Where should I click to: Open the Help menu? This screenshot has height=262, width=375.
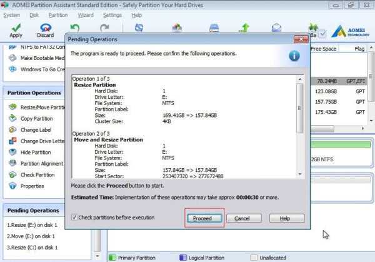[x=136, y=15]
